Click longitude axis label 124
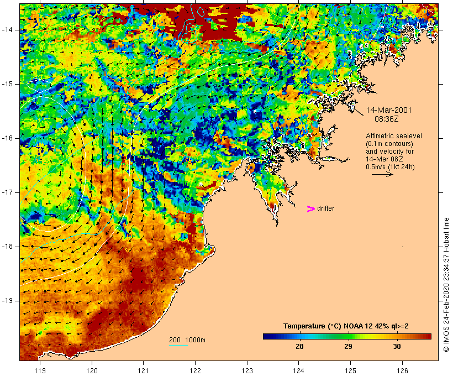The width and height of the screenshot is (453, 376). tap(299, 370)
